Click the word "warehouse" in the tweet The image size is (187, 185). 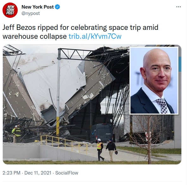(20, 36)
